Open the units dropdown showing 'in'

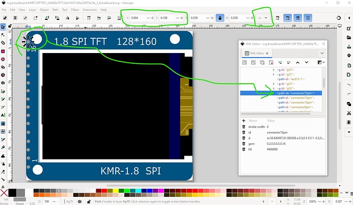point(264,18)
